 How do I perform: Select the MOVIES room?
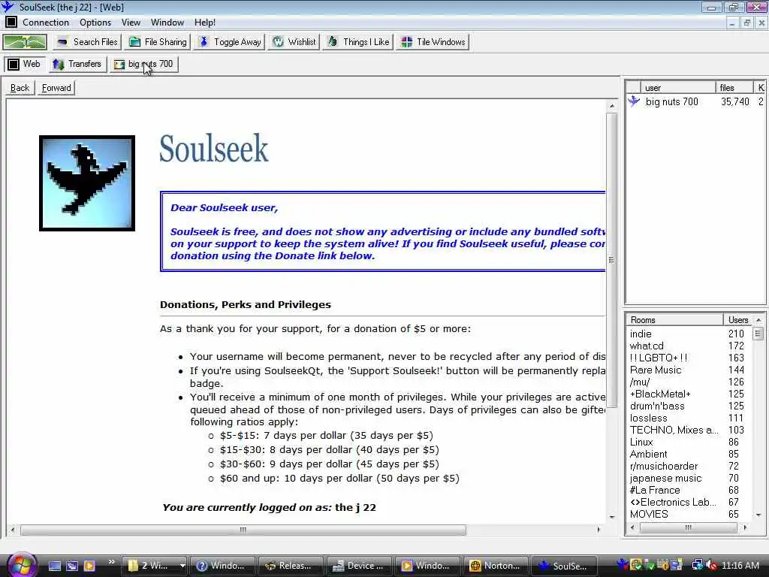click(689, 514)
